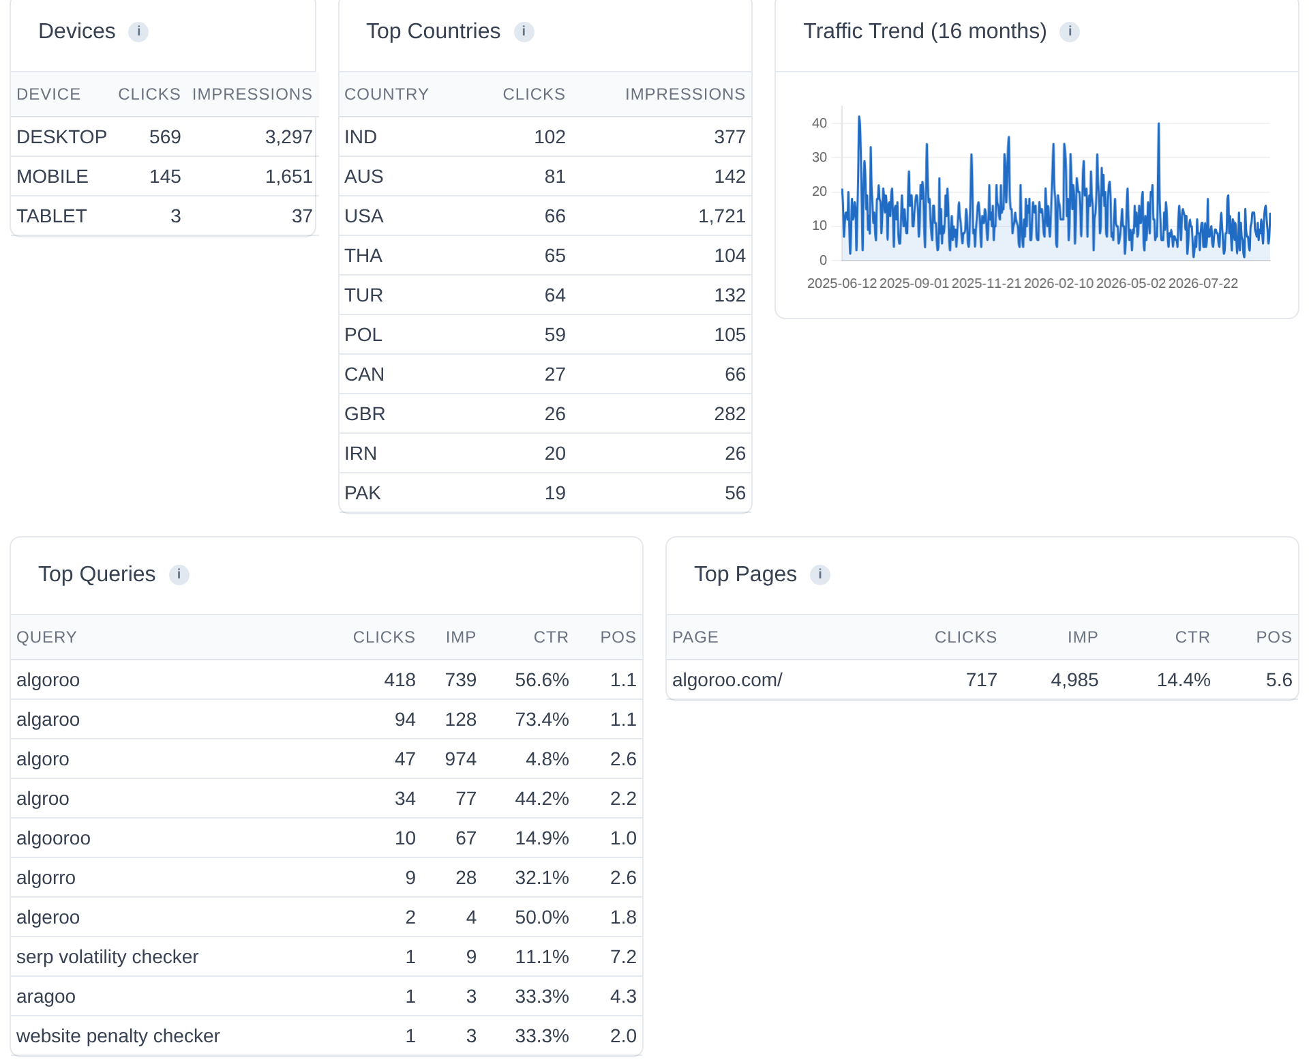Click the QUERY column header
Viewport: 1309px width, 1060px height.
[x=46, y=637]
